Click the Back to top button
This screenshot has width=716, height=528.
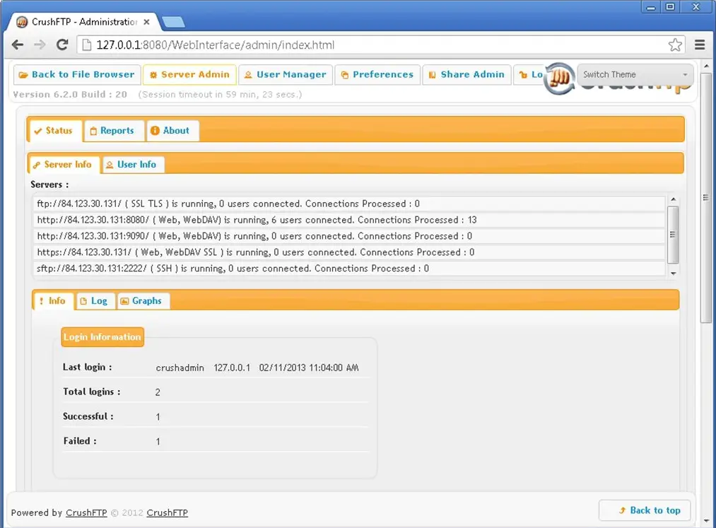645,510
